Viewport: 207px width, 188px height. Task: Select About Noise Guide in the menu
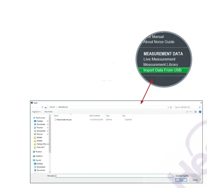[159, 42]
